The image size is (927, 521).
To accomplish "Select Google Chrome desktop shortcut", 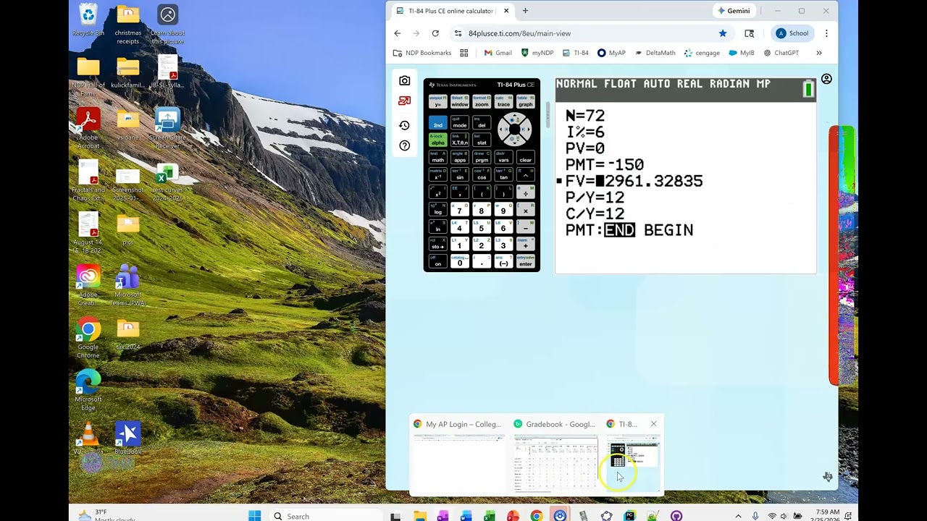I will (88, 339).
